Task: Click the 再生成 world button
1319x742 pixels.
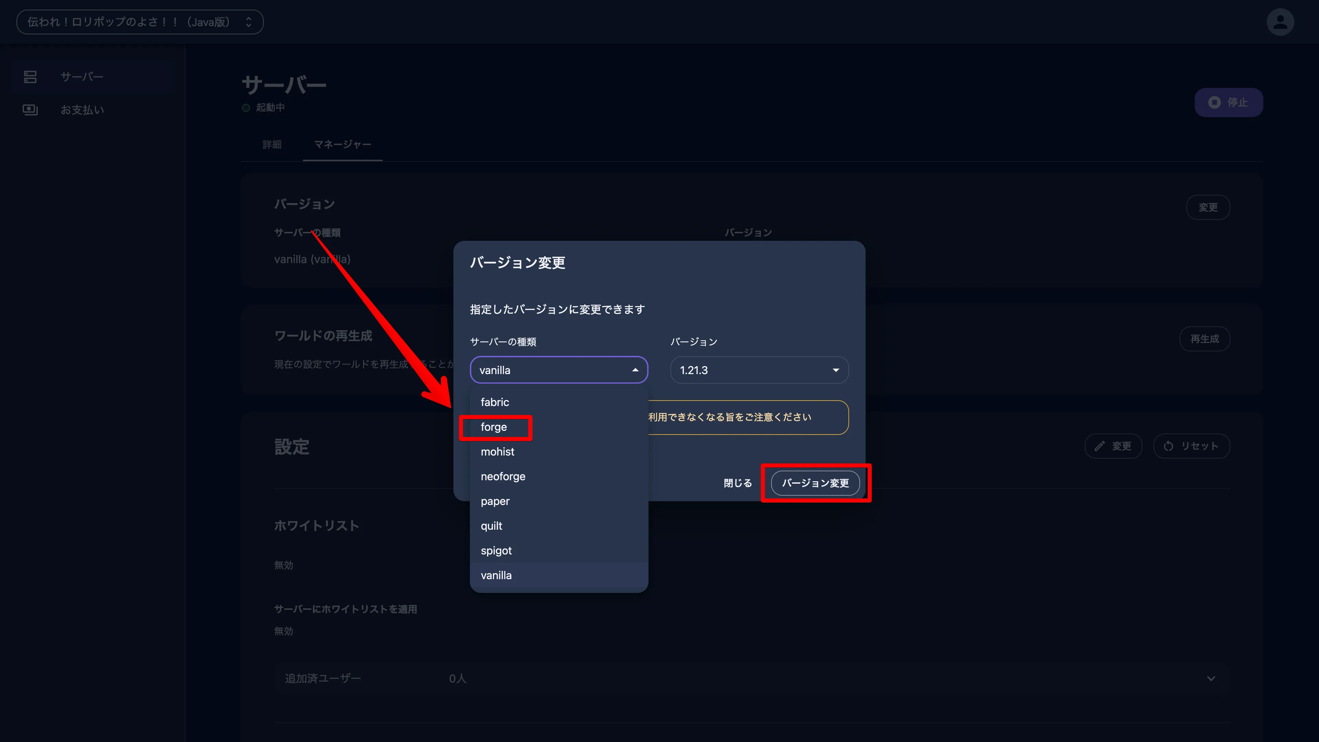Action: [1204, 339]
